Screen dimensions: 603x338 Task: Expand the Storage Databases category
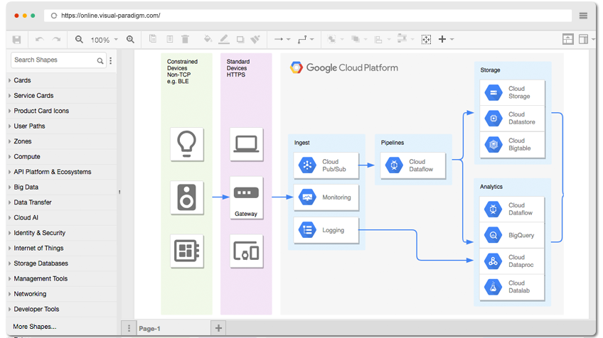click(x=62, y=263)
